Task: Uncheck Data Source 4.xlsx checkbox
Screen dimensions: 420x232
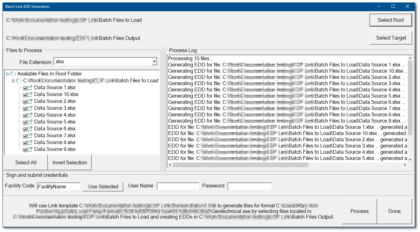Action: click(25, 115)
